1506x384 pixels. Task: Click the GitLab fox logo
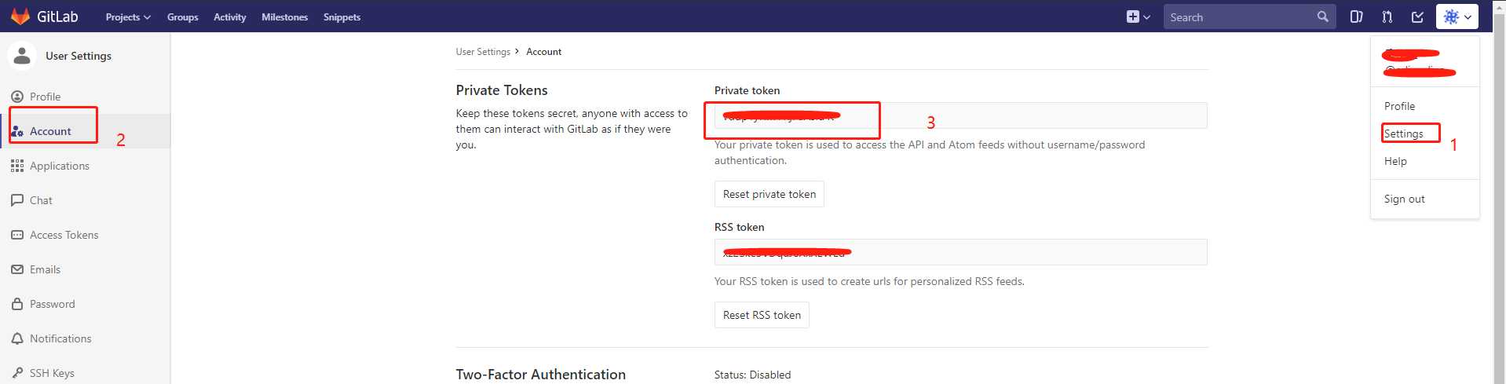coord(20,16)
